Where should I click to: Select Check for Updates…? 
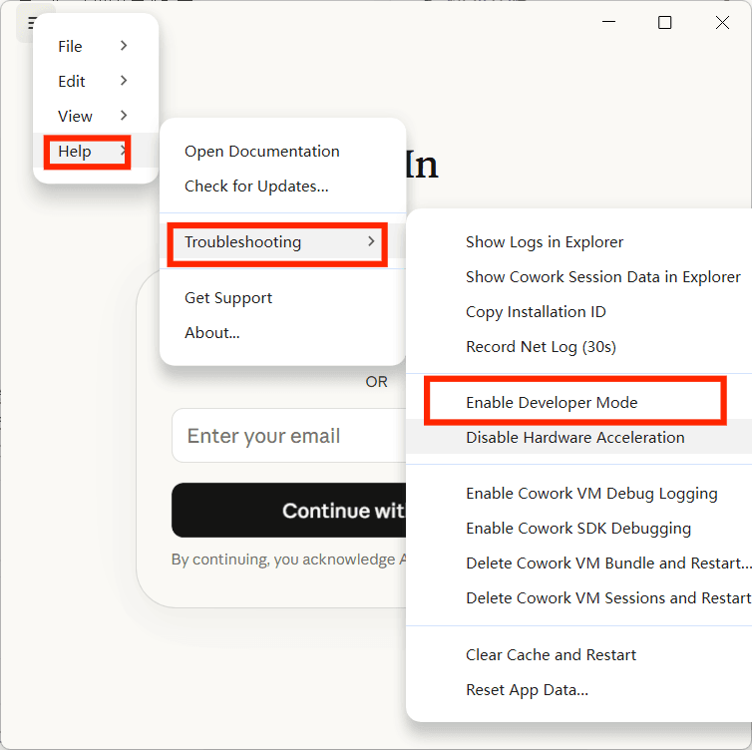[x=282, y=187]
